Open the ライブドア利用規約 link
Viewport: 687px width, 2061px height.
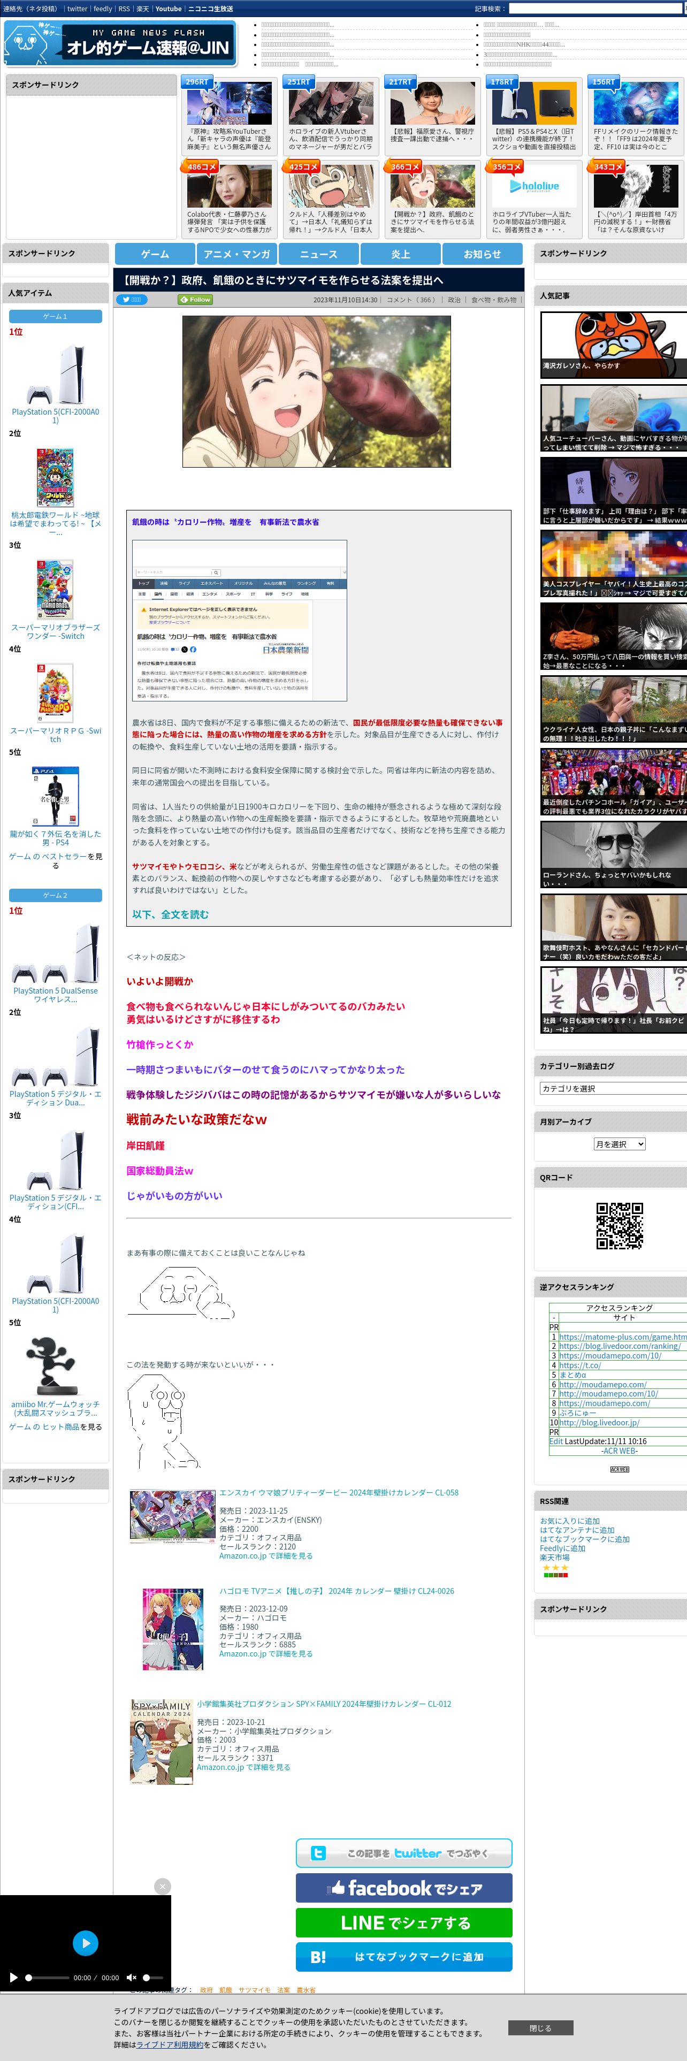170,2044
